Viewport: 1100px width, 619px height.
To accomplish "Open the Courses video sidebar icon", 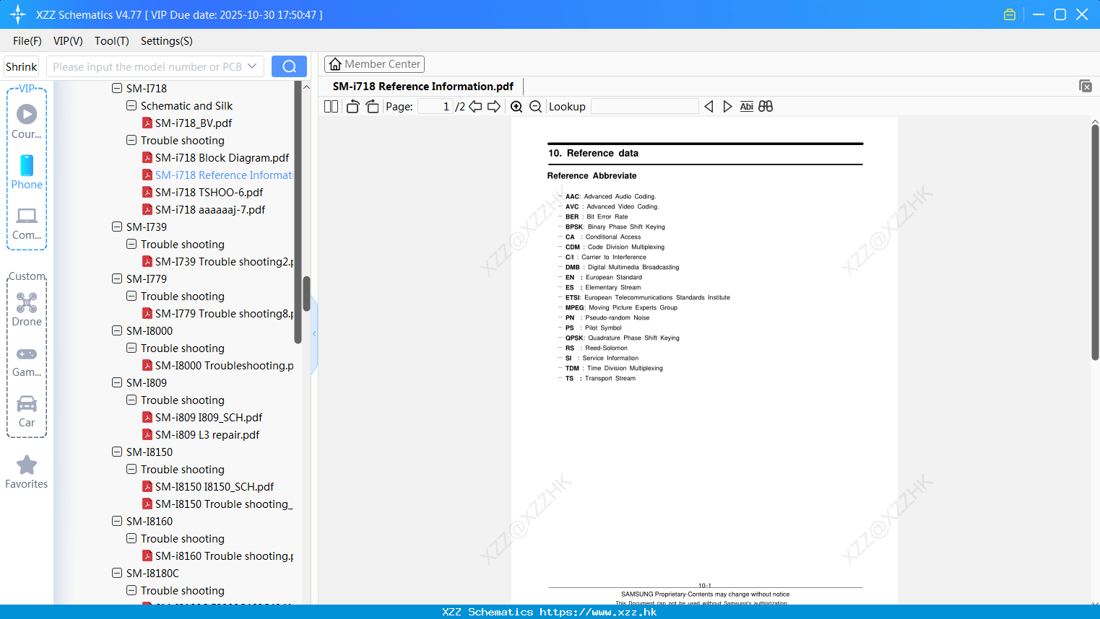I will (x=27, y=115).
